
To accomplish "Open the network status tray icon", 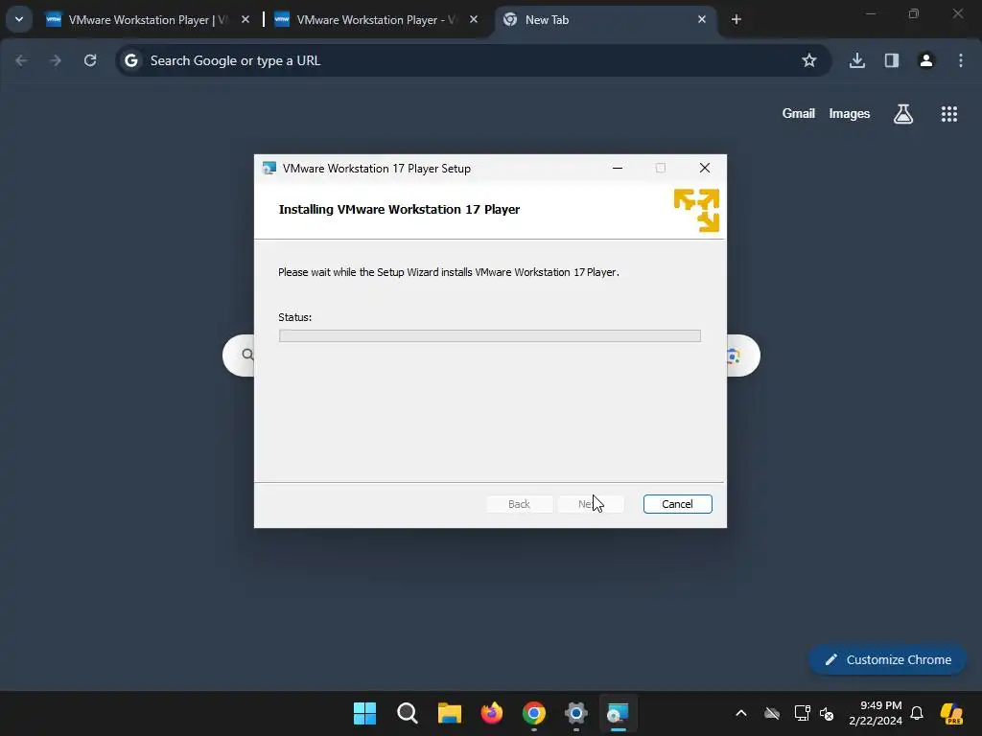I will [803, 713].
